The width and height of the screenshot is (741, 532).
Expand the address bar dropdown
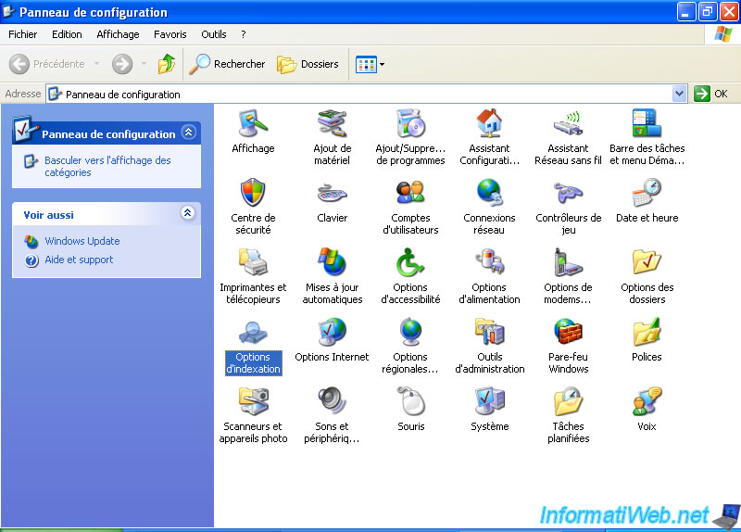[680, 94]
